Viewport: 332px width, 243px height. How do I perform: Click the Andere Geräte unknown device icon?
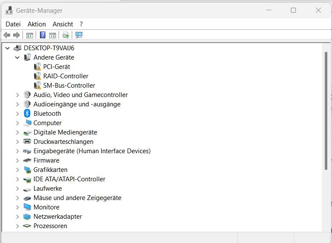coord(27,57)
